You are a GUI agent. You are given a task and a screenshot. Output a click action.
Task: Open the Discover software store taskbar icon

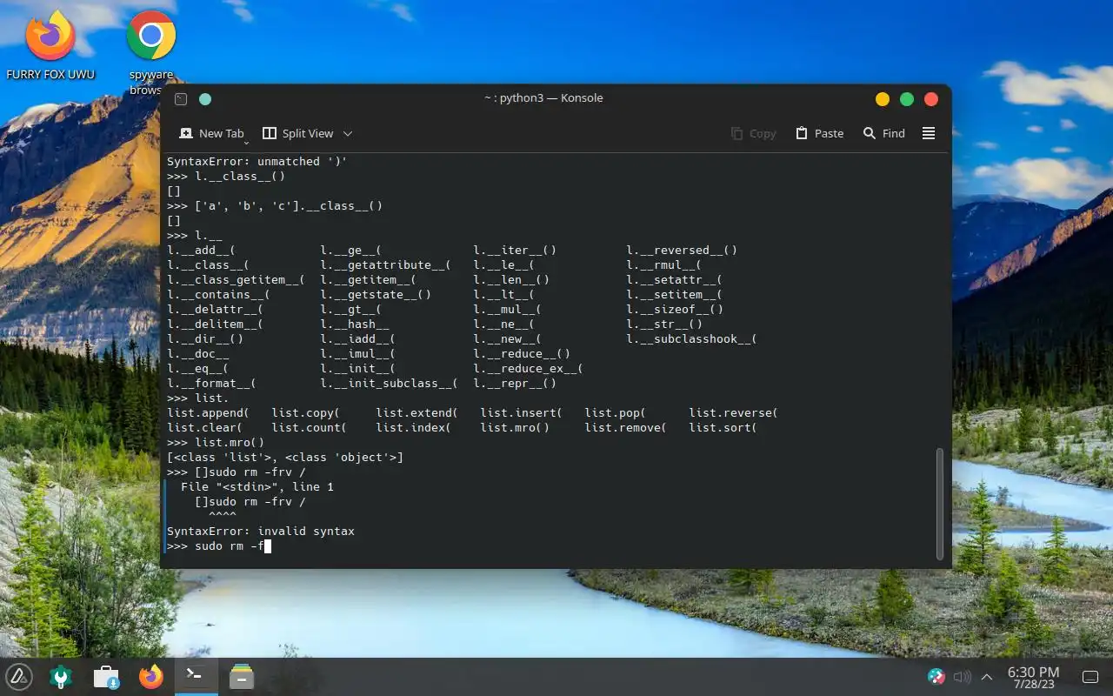point(106,676)
